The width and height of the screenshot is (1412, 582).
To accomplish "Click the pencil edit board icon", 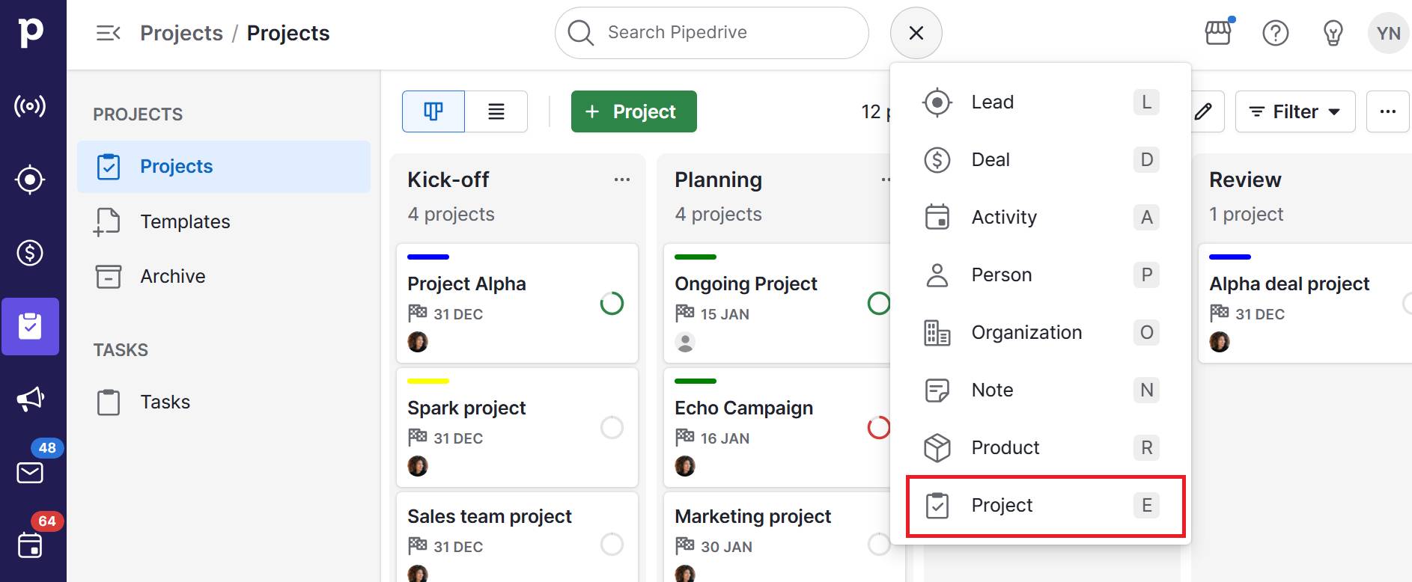I will (1204, 111).
